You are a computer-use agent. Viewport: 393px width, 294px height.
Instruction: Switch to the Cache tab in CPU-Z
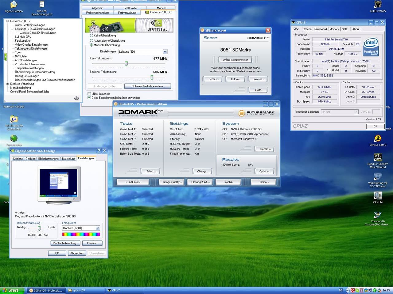coord(308,29)
